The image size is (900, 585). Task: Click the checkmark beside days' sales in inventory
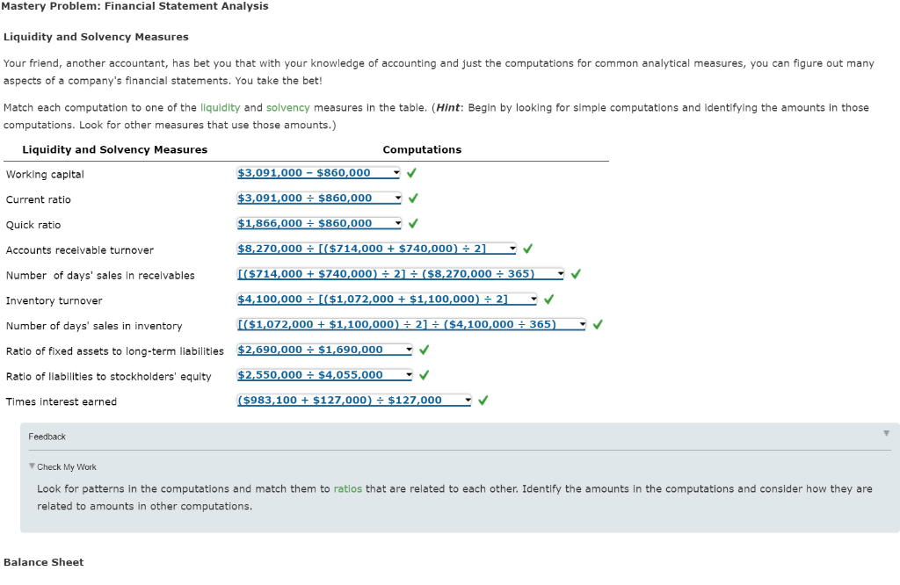pos(596,323)
